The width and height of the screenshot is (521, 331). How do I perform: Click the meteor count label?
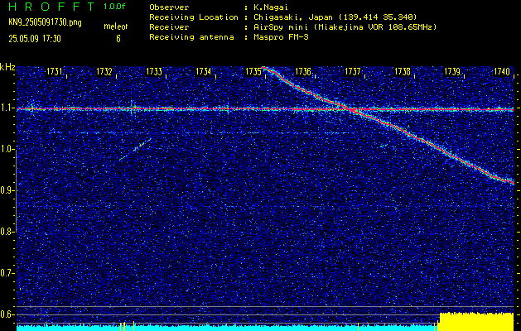116,26
